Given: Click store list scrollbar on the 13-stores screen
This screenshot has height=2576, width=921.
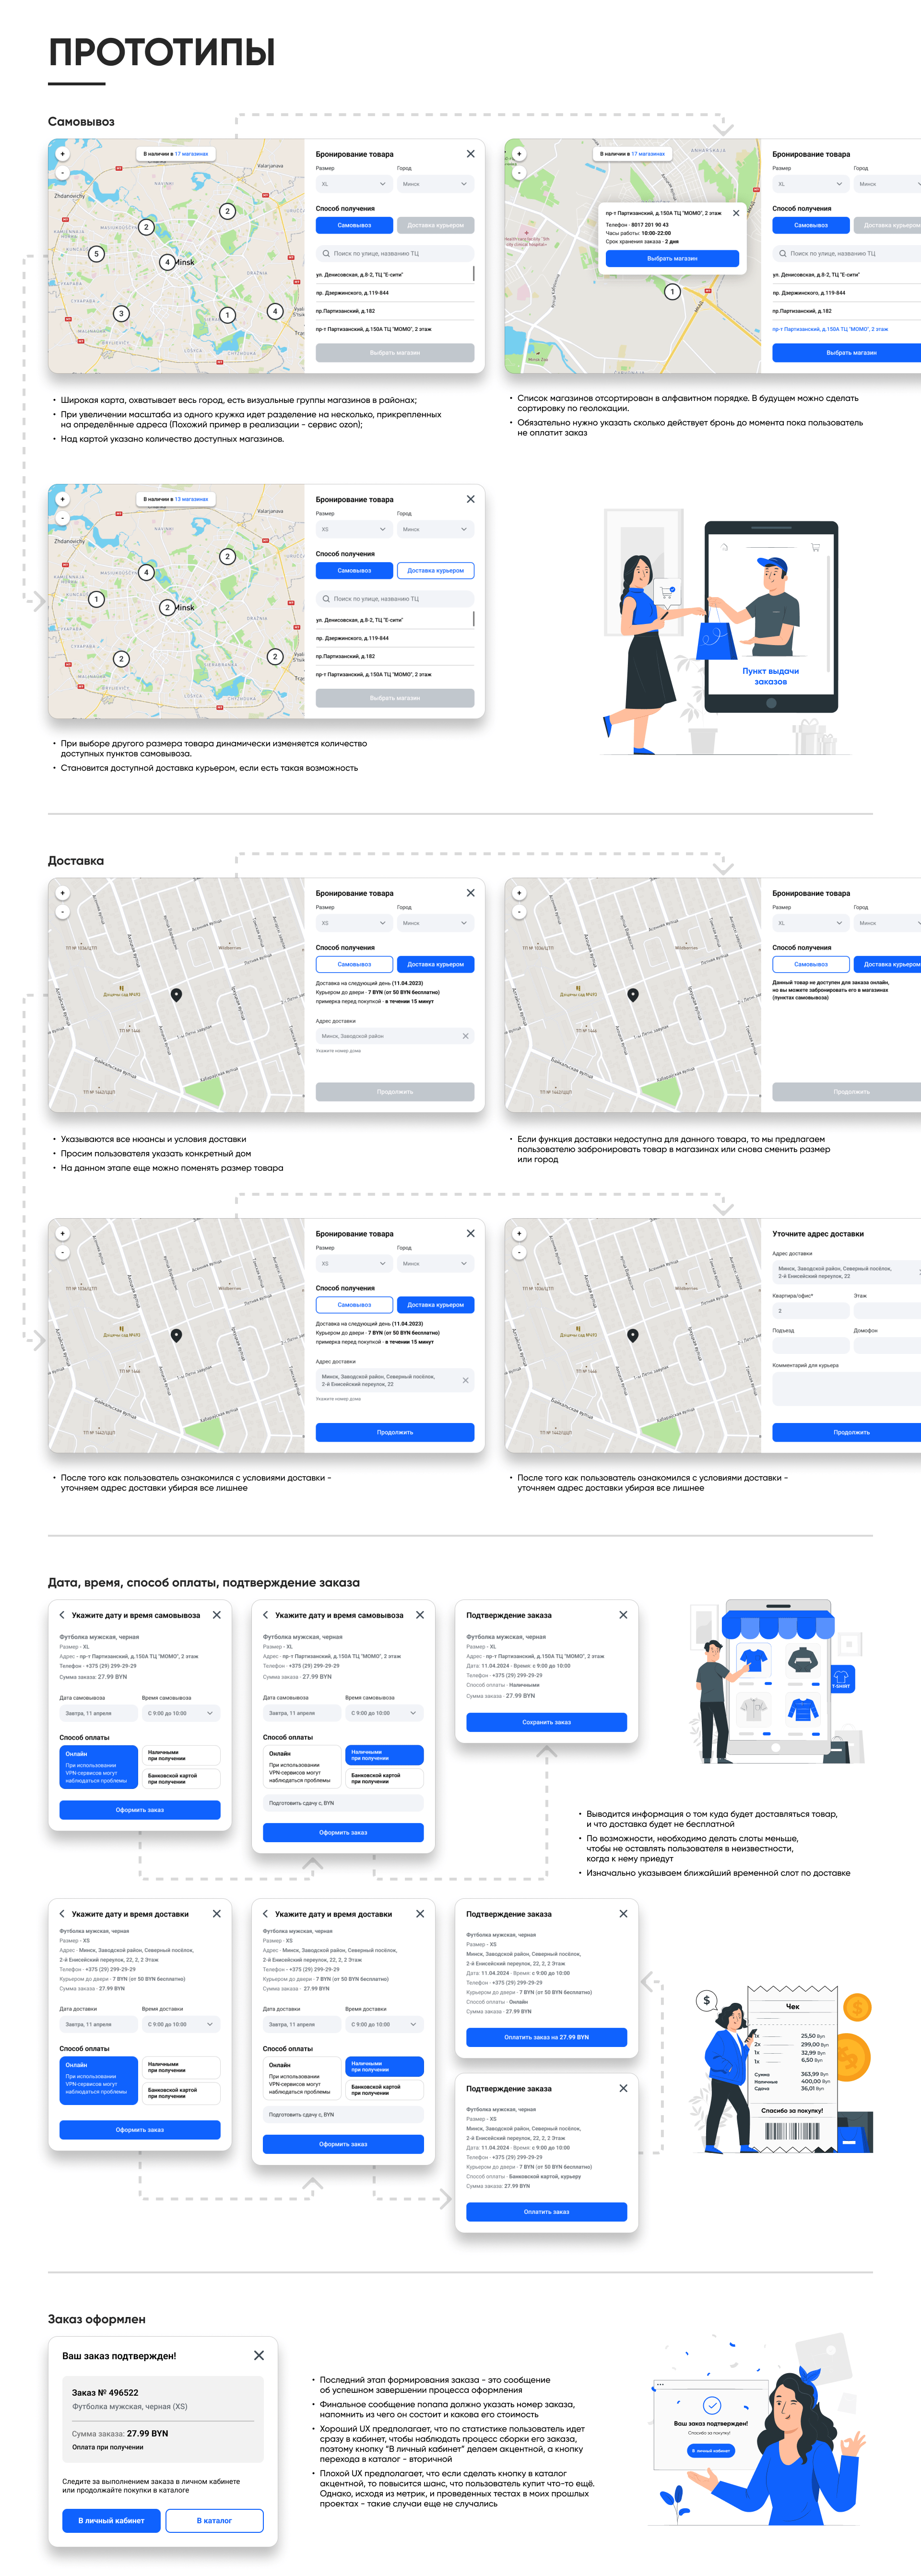Looking at the screenshot, I should (474, 619).
